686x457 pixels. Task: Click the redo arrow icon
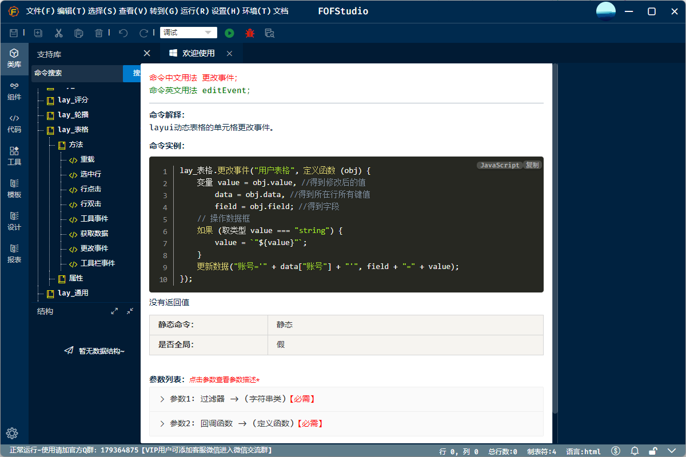coord(143,33)
